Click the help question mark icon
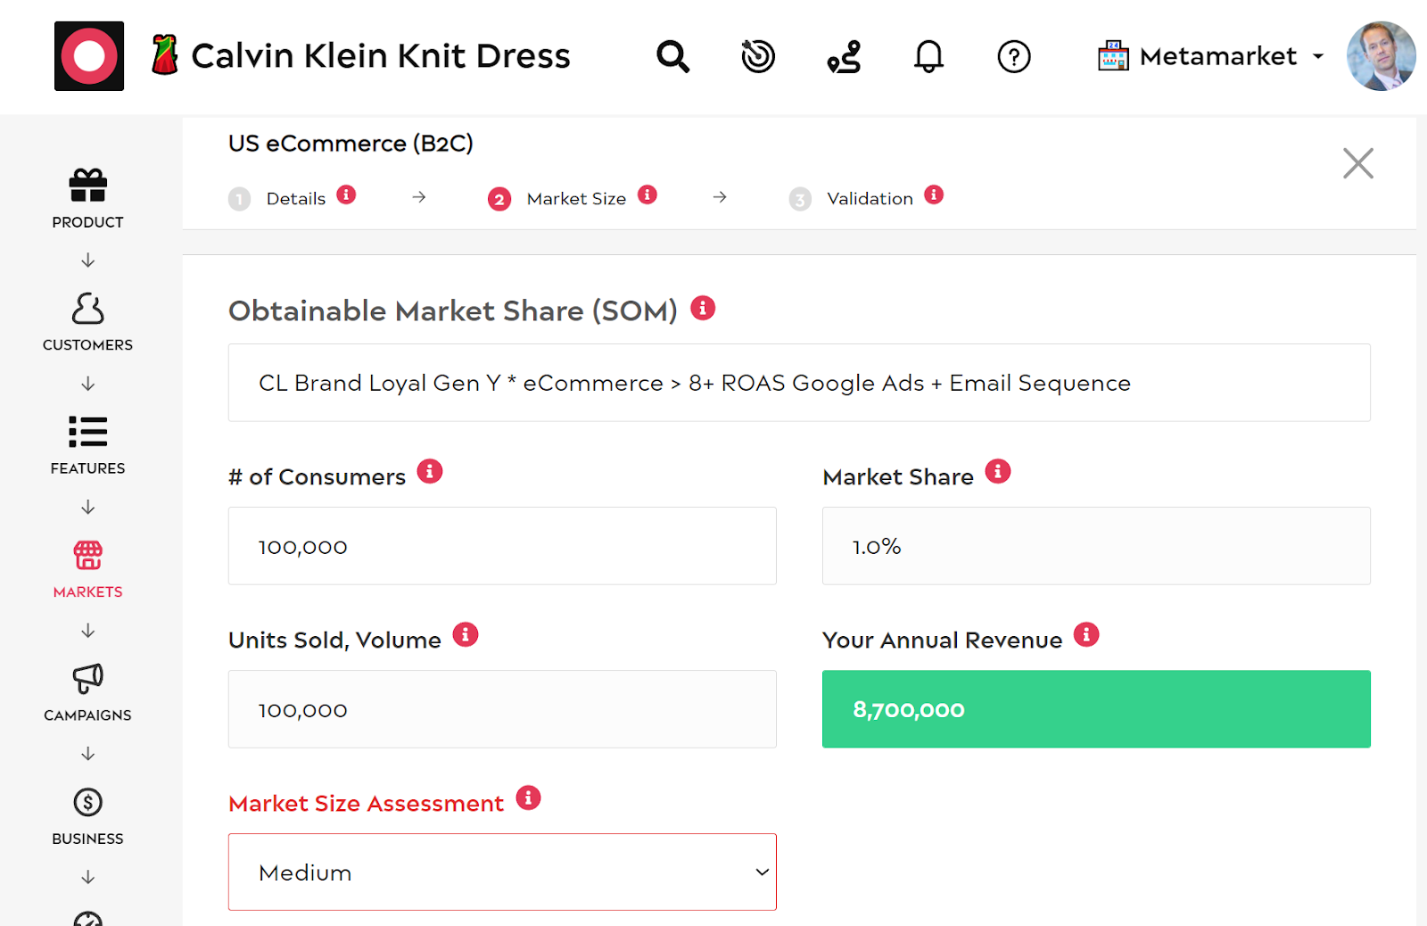Image resolution: width=1427 pixels, height=926 pixels. pos(1013,56)
